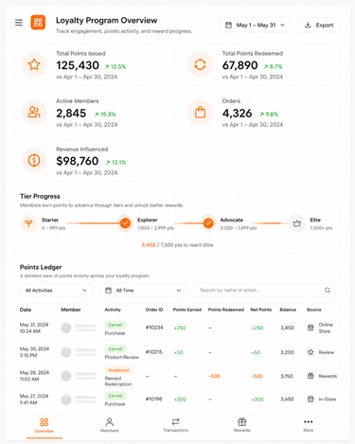The width and height of the screenshot is (355, 444).
Task: Click the Date column header
Action: [26, 310]
